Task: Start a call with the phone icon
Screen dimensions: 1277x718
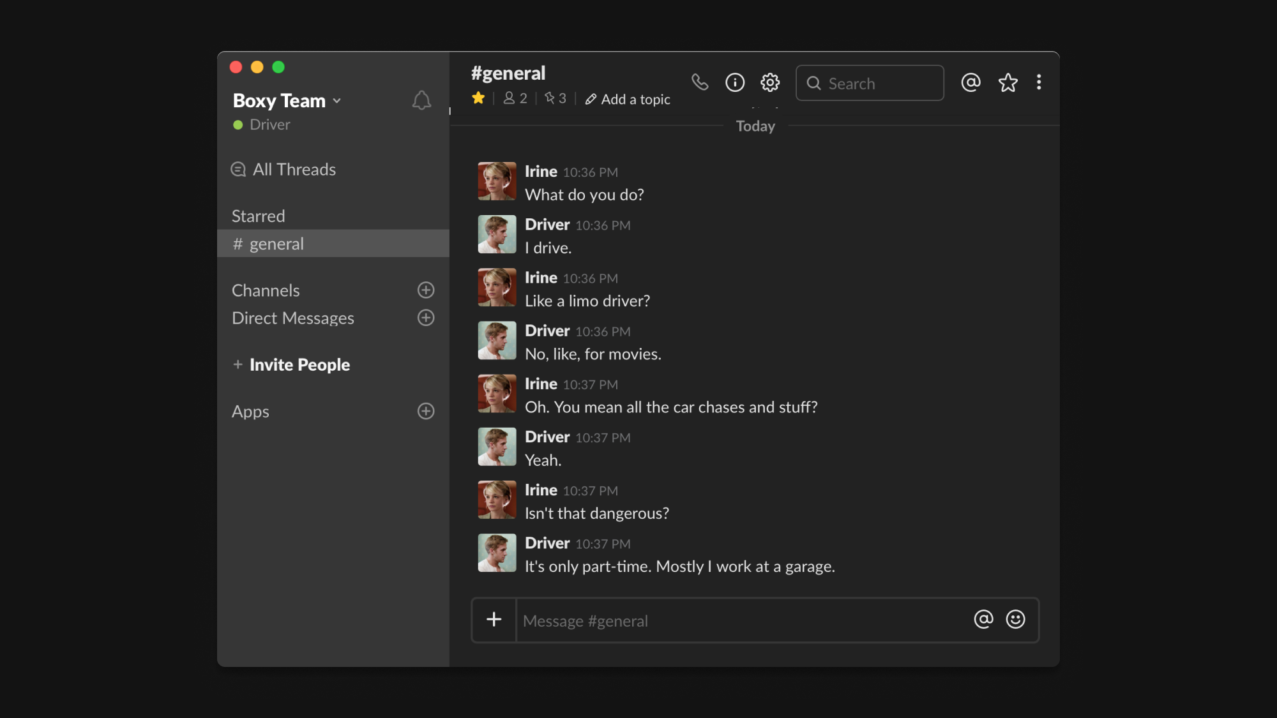Action: pyautogui.click(x=700, y=82)
